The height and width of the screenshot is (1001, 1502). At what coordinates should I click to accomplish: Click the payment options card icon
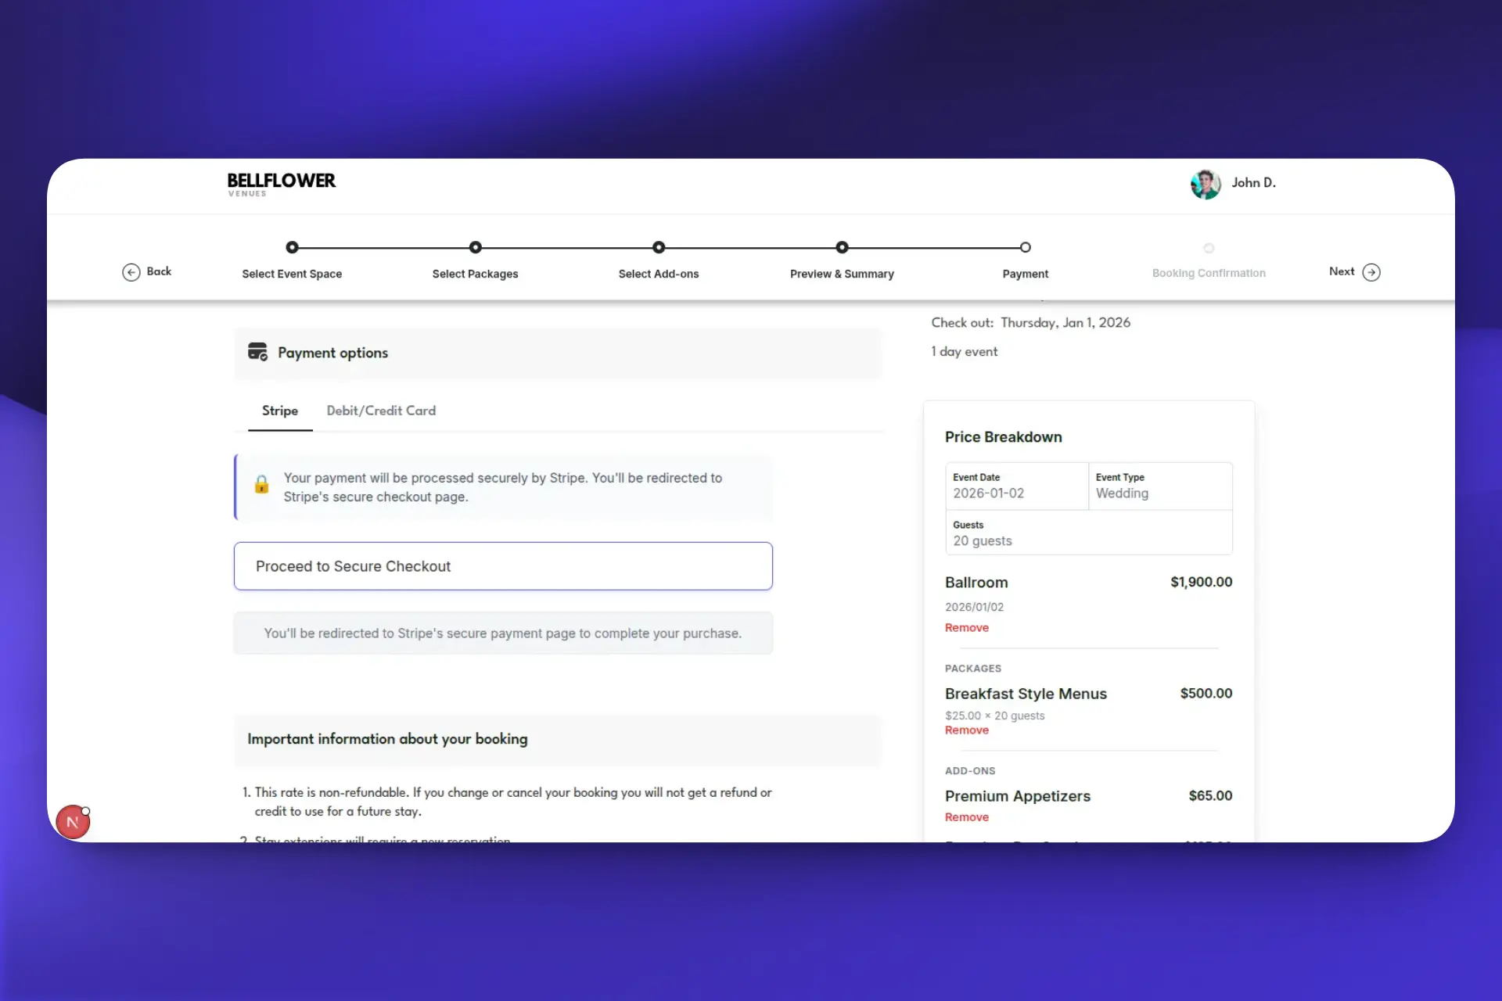257,352
